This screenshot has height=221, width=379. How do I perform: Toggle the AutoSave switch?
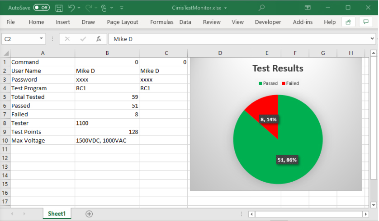point(41,8)
